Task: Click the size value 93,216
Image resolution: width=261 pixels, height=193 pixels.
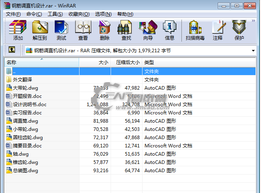Action: coord(101,170)
